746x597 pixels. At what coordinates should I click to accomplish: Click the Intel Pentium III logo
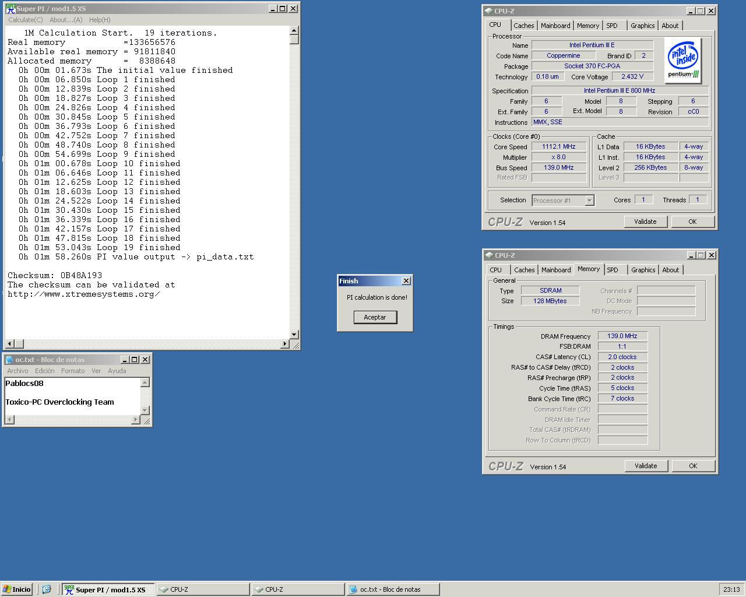[x=683, y=61]
